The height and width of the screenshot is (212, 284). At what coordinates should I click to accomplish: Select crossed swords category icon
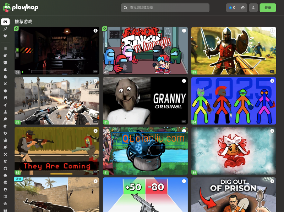point(5,84)
